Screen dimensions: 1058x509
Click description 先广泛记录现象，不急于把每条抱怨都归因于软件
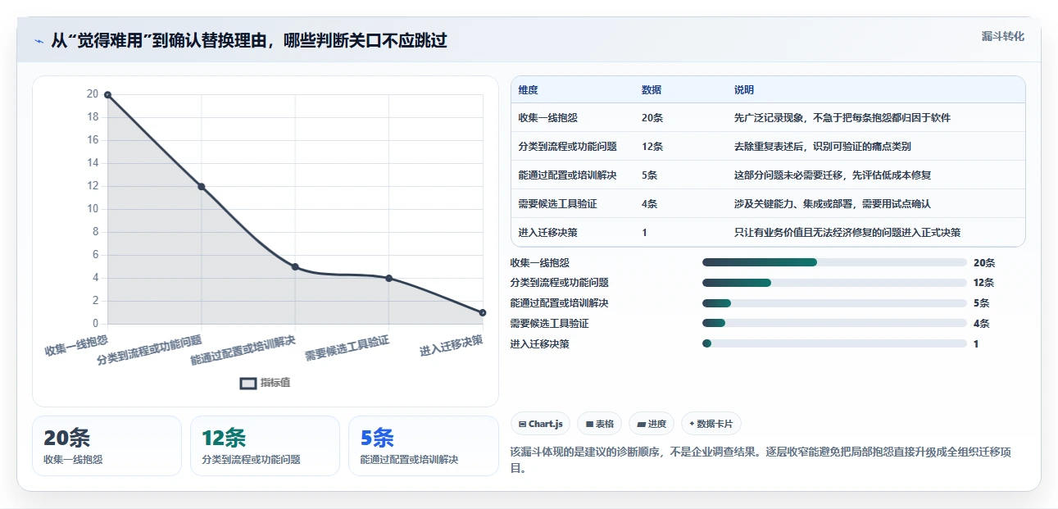click(x=842, y=118)
